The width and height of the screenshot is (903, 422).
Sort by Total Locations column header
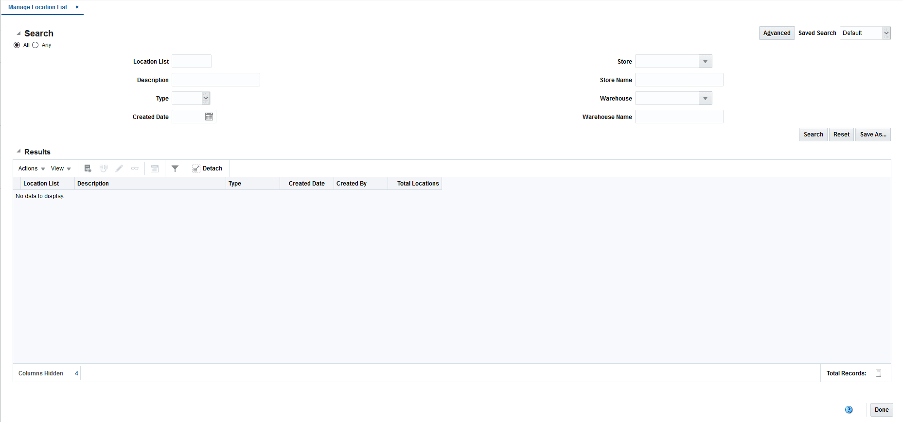tap(415, 184)
